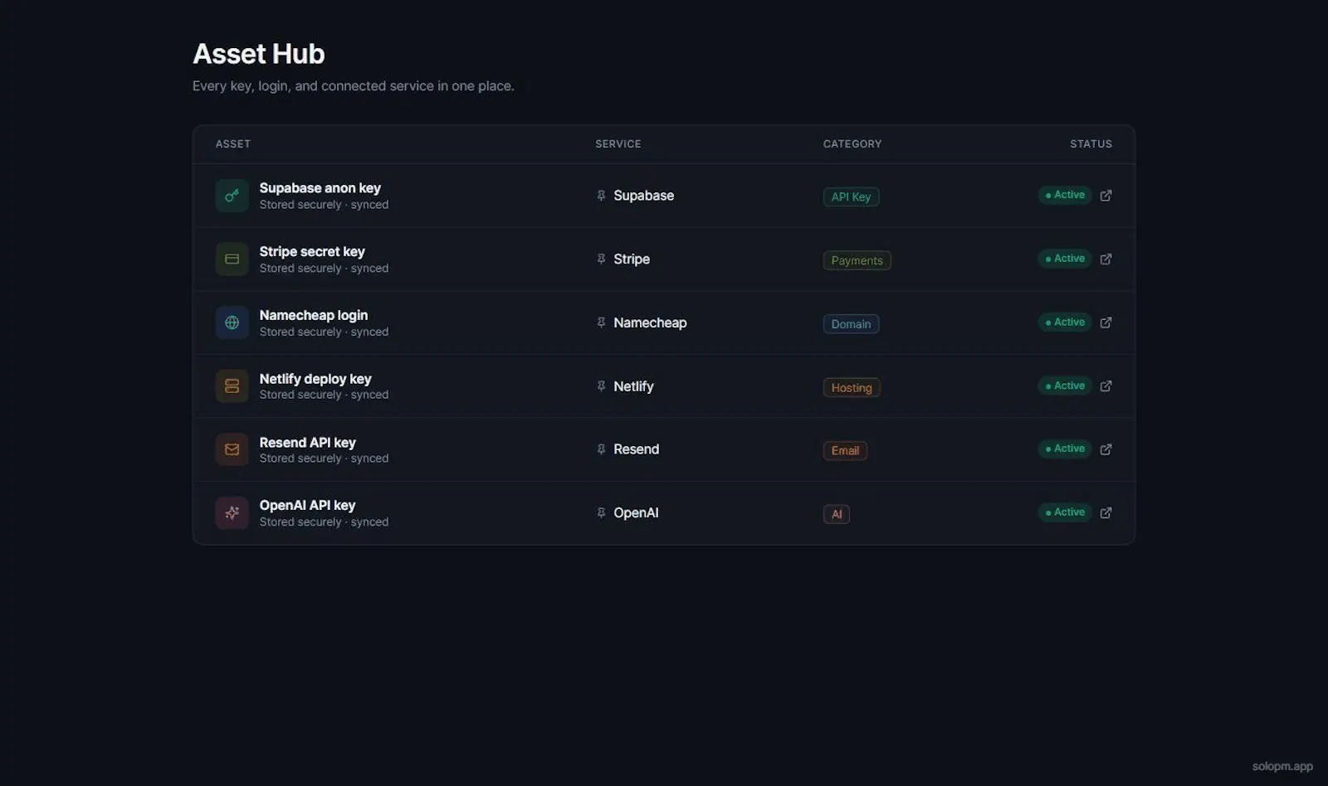Select the 'Namecheap login' asset name

coord(313,315)
